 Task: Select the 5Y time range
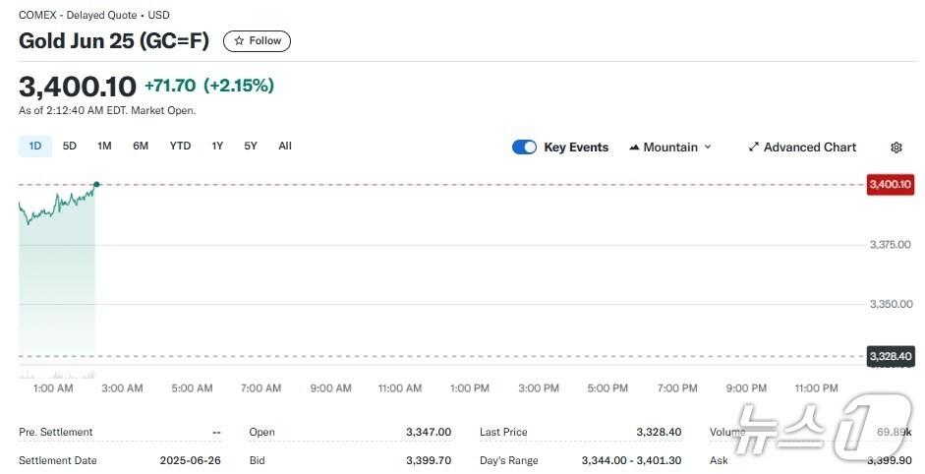click(x=251, y=147)
